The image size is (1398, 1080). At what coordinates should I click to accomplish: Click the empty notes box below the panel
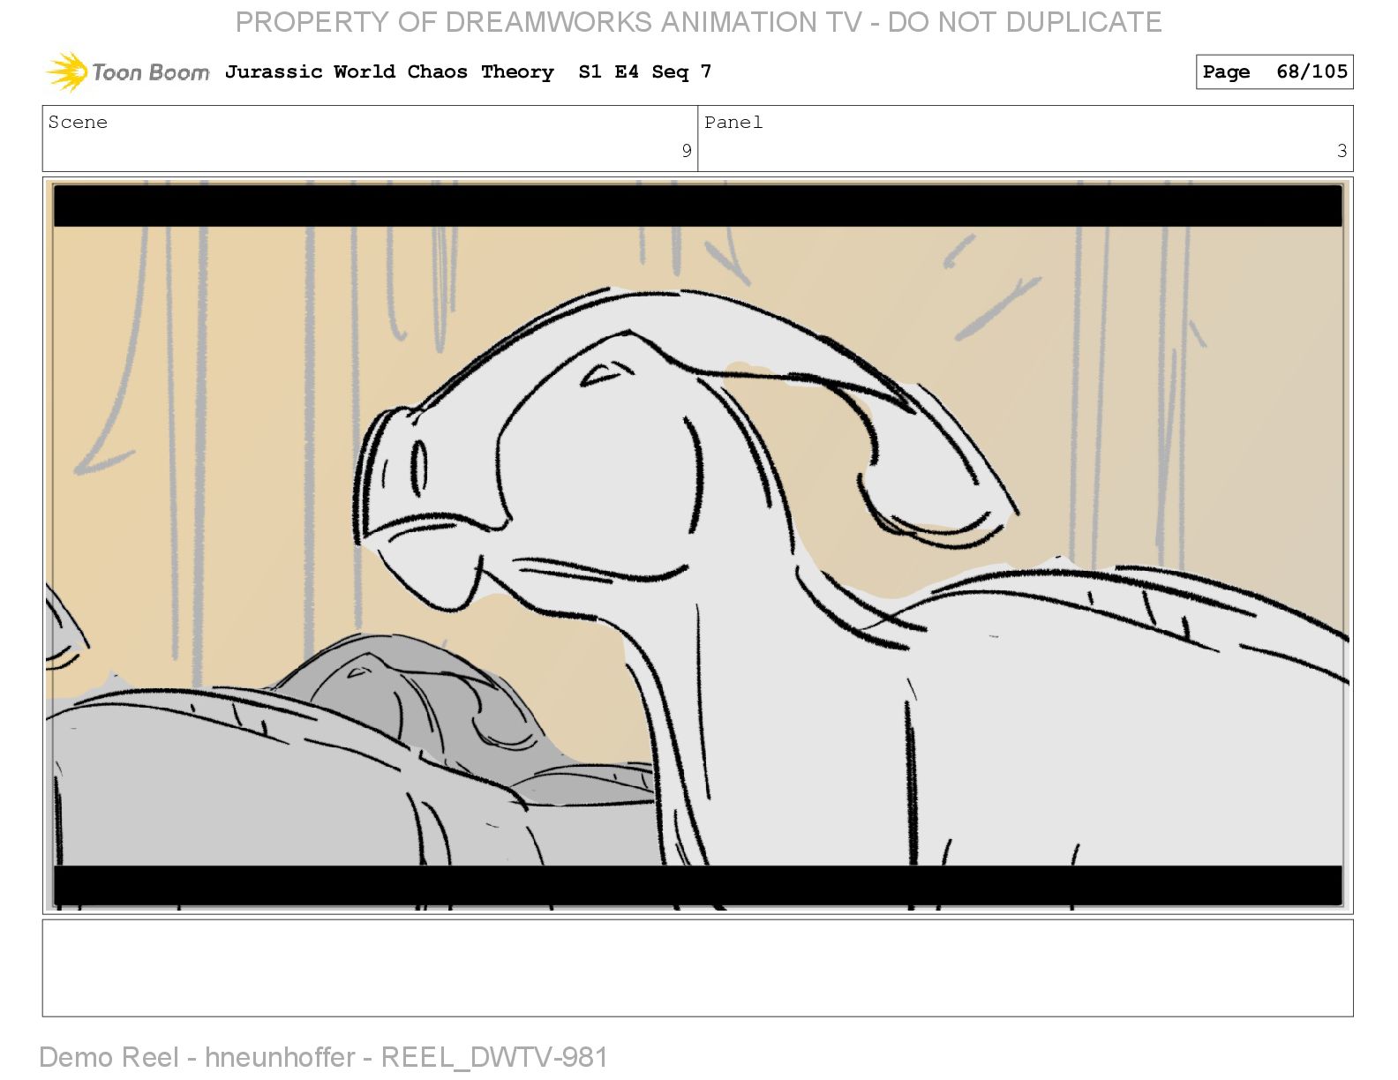coord(697,968)
